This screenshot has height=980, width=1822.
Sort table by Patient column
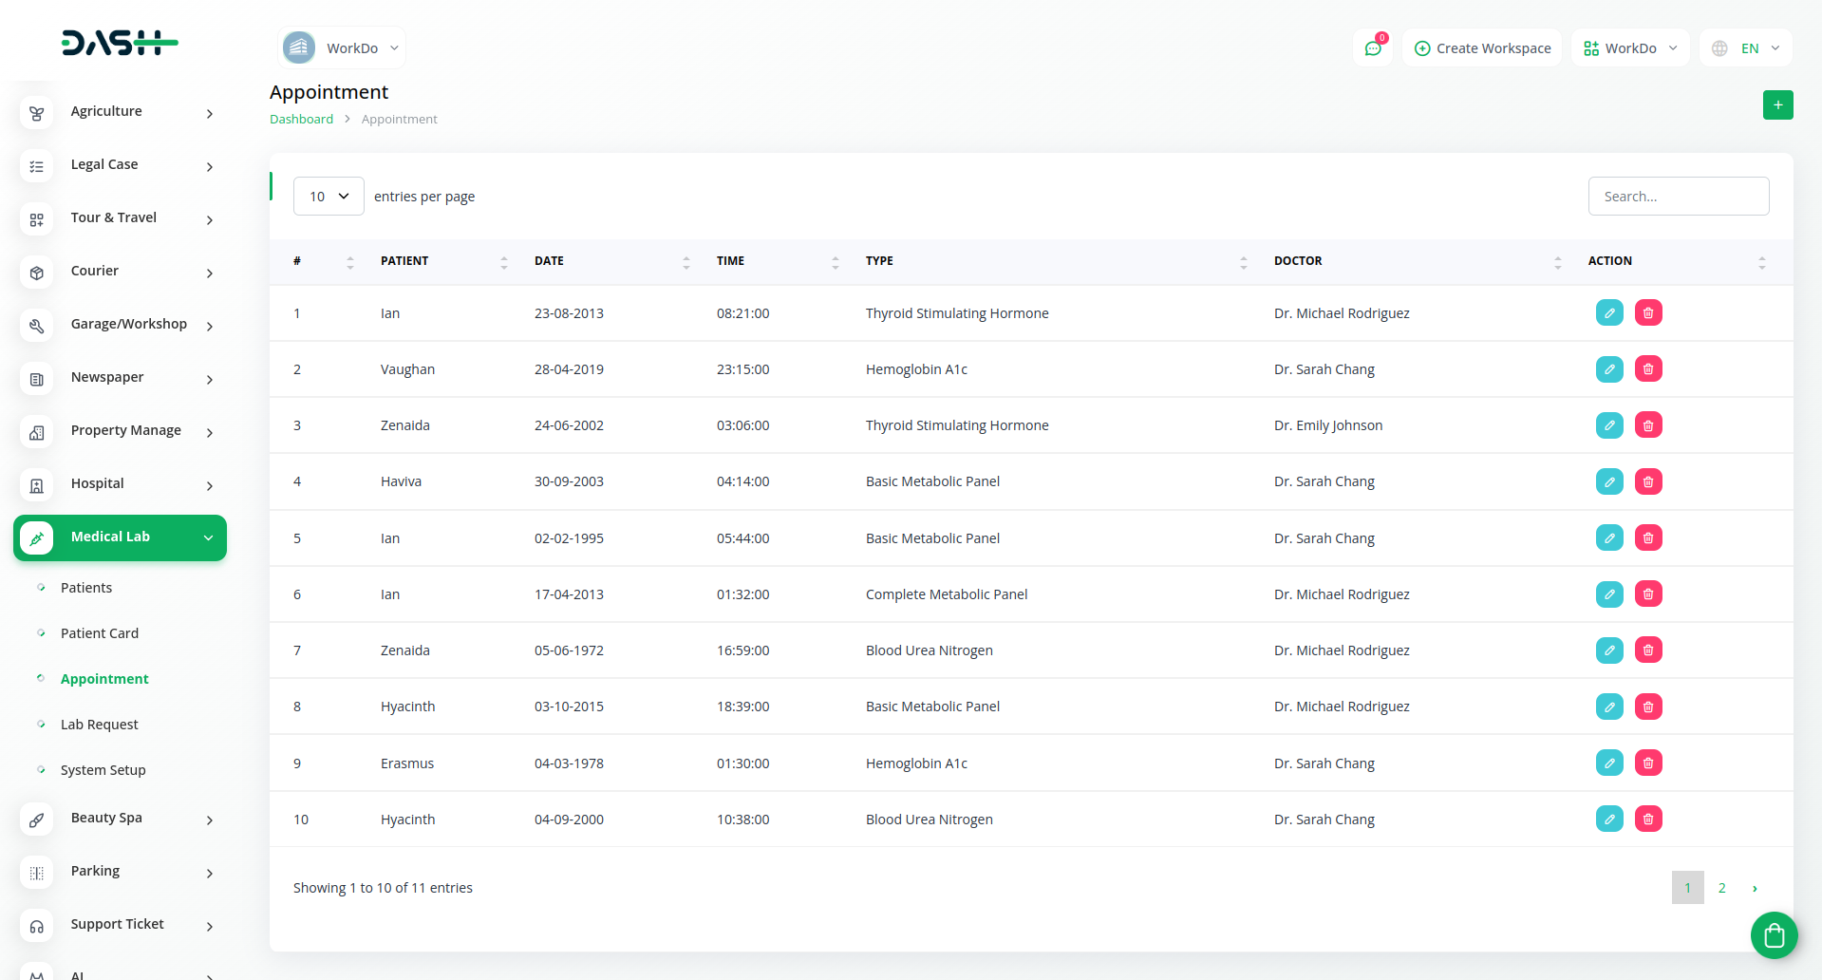tap(404, 261)
